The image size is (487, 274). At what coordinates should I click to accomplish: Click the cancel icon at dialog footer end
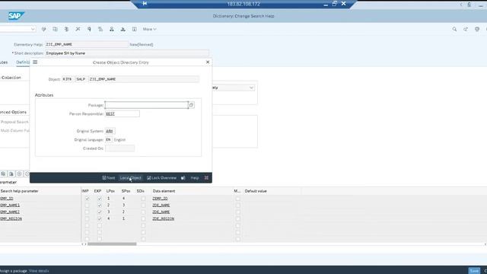206,177
